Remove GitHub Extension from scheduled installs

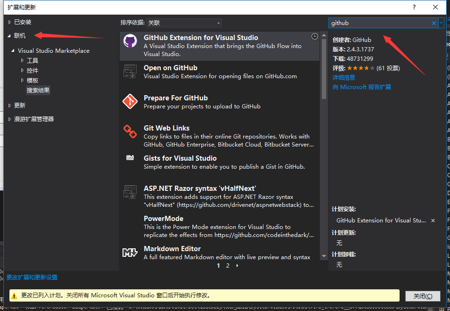tap(433, 221)
